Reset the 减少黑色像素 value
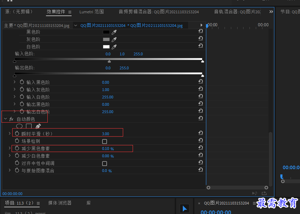 [200, 148]
